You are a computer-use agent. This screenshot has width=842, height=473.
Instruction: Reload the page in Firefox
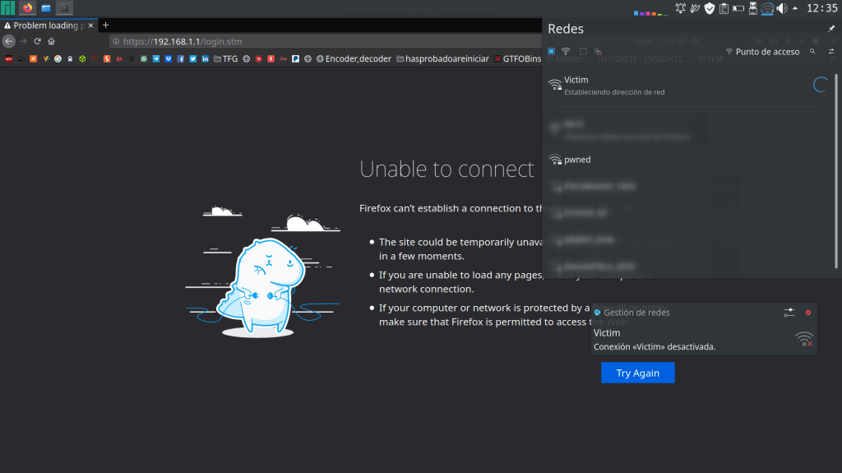click(x=37, y=41)
